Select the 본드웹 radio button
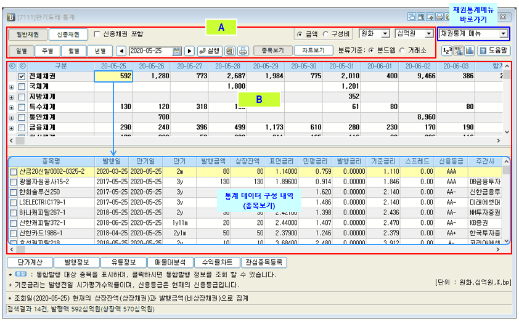519x321 pixels. click(x=372, y=51)
